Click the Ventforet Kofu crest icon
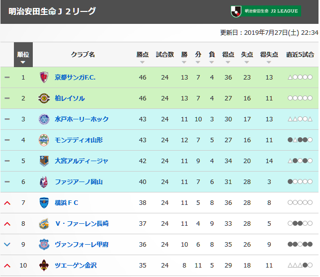The height and width of the screenshot is (277, 320). tap(44, 244)
